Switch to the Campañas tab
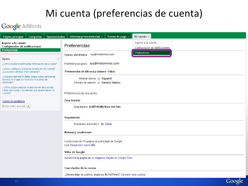This screenshot has width=248, height=186. pos(35,36)
